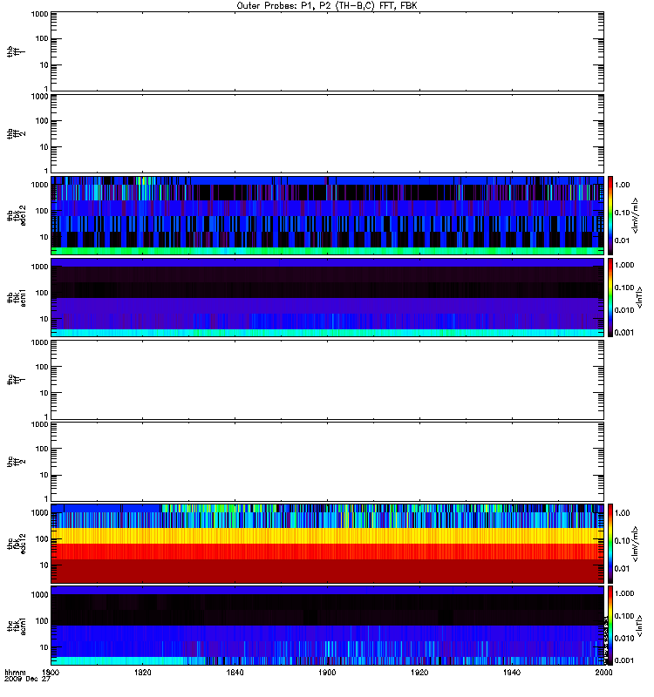The width and height of the screenshot is (654, 697).
Task: Click the empty thb fff 2 panel
Action: click(327, 133)
